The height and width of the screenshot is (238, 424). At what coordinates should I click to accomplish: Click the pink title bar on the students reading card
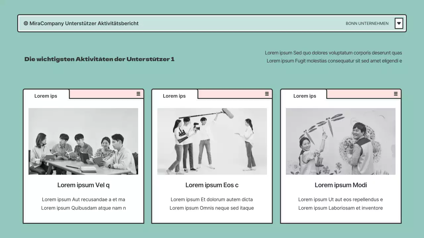pyautogui.click(x=103, y=94)
